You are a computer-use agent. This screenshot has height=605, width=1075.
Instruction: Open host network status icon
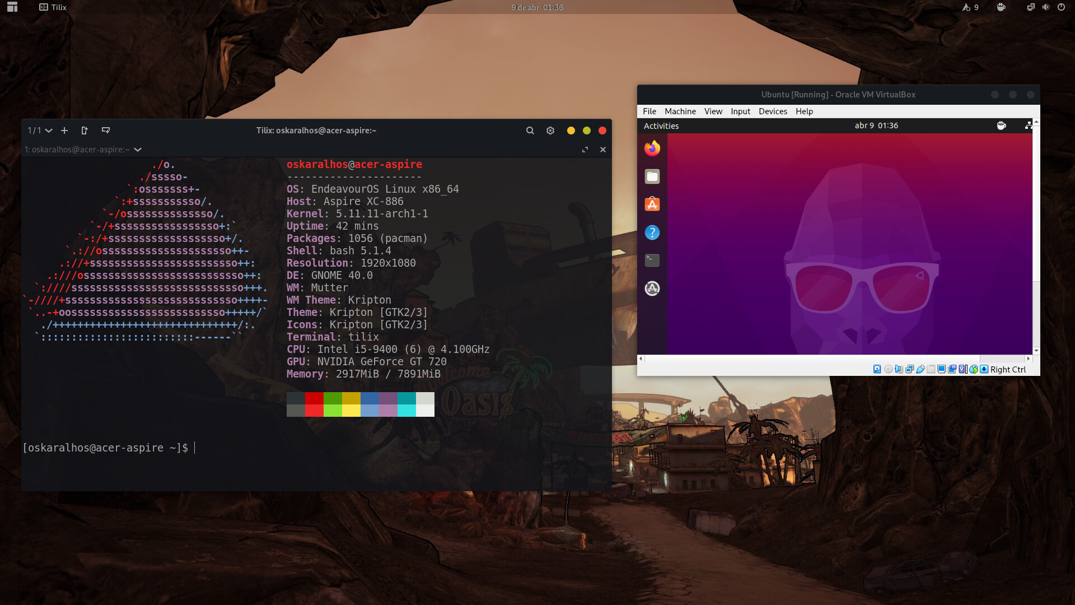point(1031,7)
